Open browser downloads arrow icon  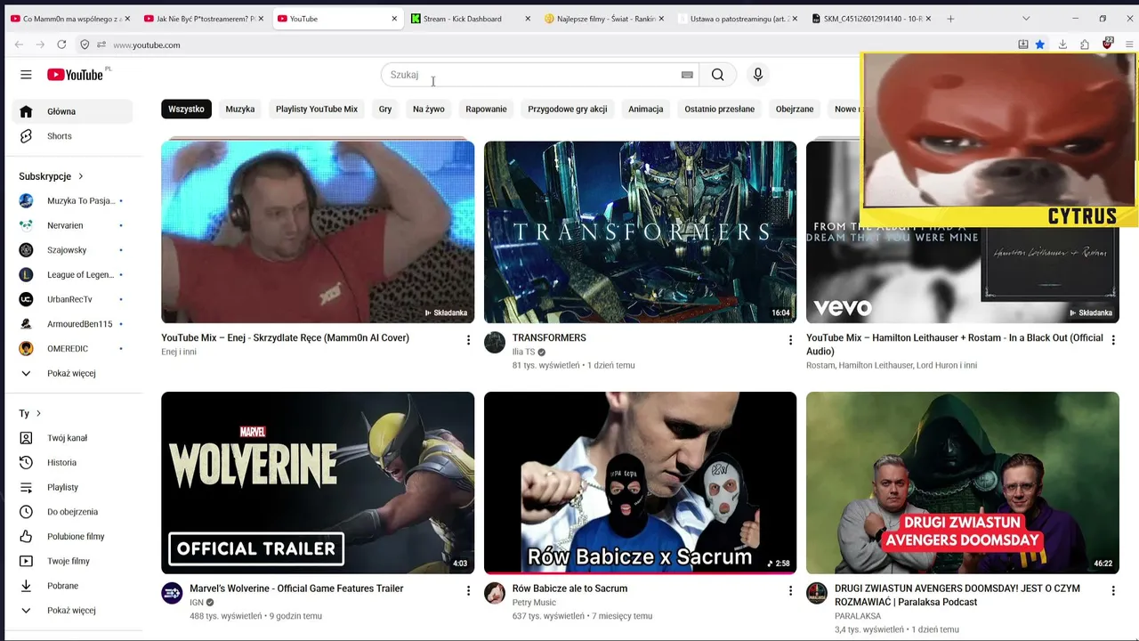coord(1062,45)
